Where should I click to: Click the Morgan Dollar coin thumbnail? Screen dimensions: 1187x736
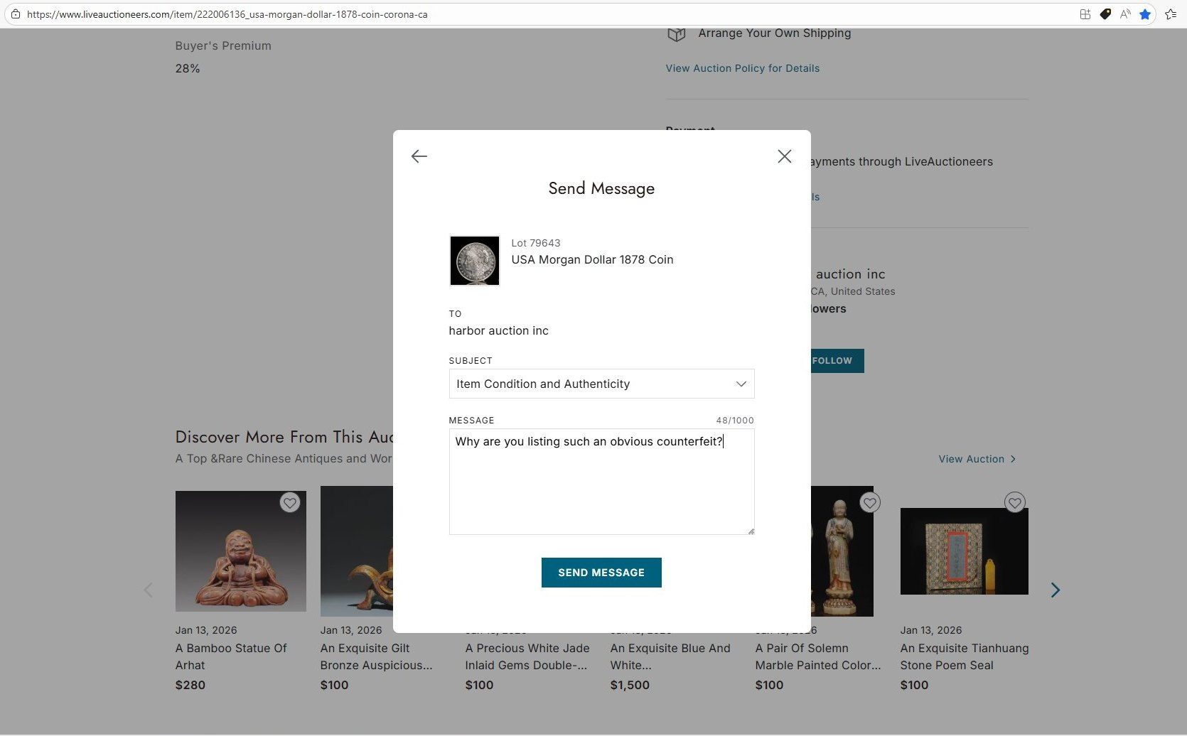tap(475, 261)
